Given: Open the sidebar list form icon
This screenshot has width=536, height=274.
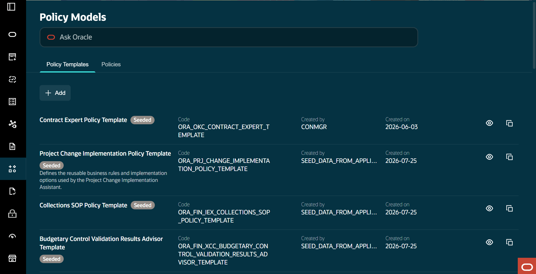Looking at the screenshot, I should coord(12,102).
